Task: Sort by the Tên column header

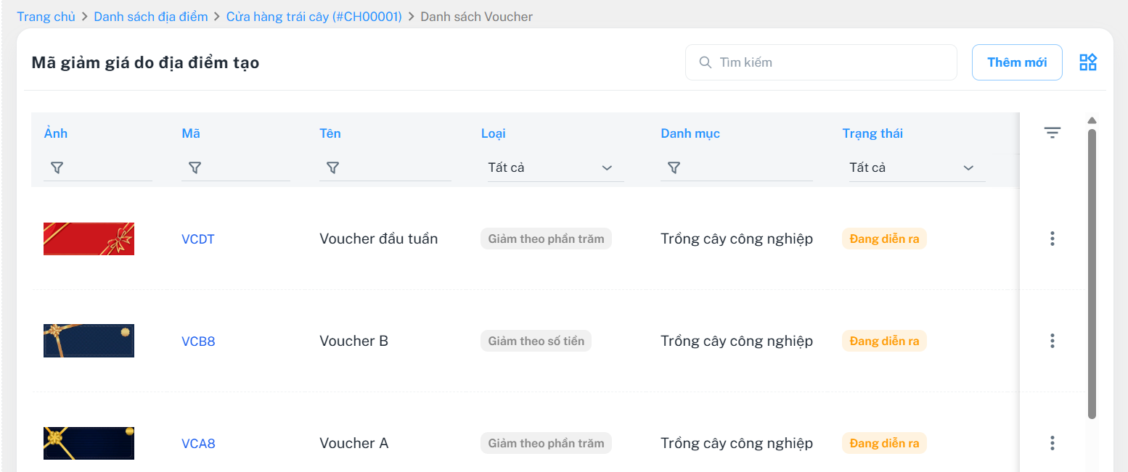Action: point(330,133)
